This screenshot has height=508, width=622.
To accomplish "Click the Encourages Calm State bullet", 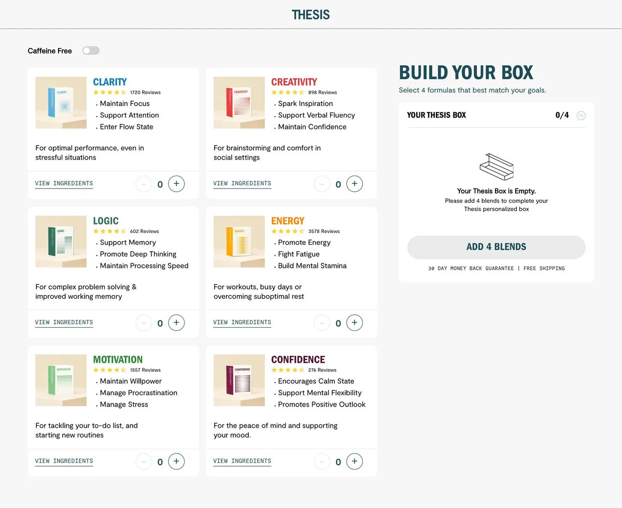I will pyautogui.click(x=316, y=381).
